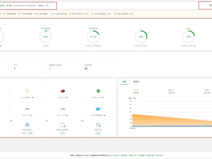The image size is (212, 159).
Task: Click the database count card showing 1
Action: tap(63, 67)
